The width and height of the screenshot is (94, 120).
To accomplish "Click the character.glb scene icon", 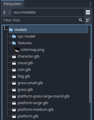I will click(x=14, y=57).
